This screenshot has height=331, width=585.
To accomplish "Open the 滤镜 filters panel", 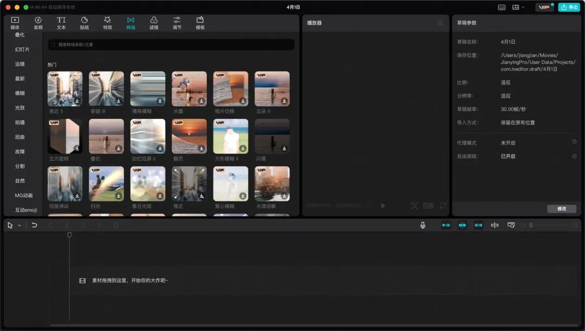I will [x=154, y=23].
